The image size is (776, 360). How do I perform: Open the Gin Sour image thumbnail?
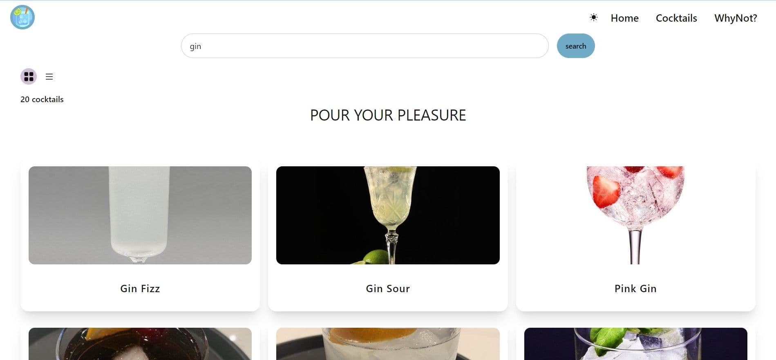388,215
